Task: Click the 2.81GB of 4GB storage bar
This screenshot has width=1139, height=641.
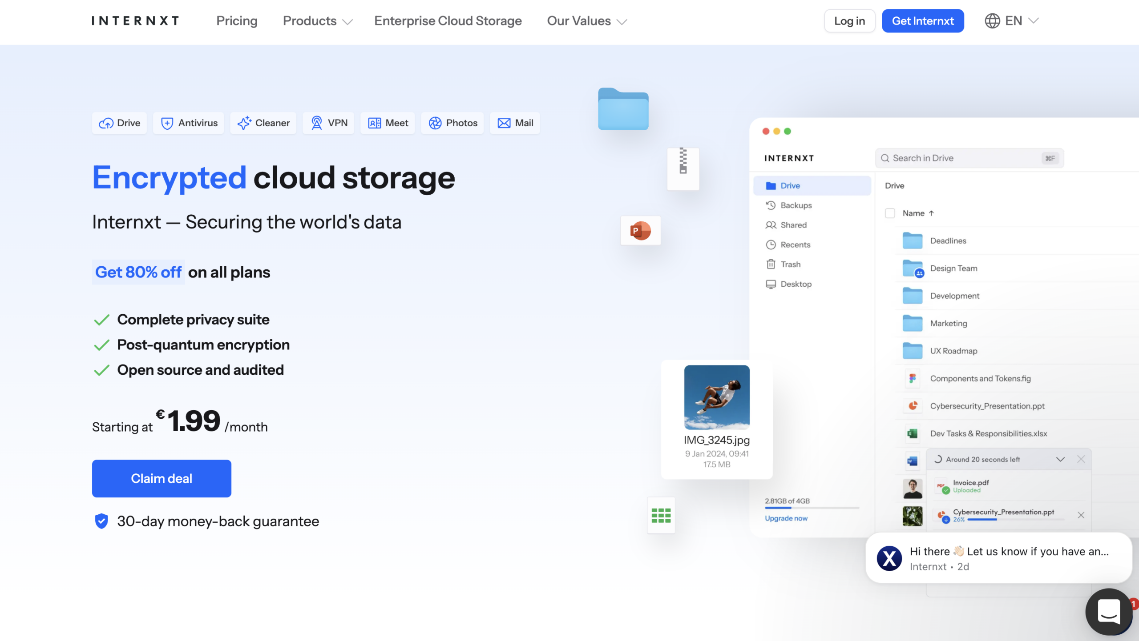Action: coord(812,508)
